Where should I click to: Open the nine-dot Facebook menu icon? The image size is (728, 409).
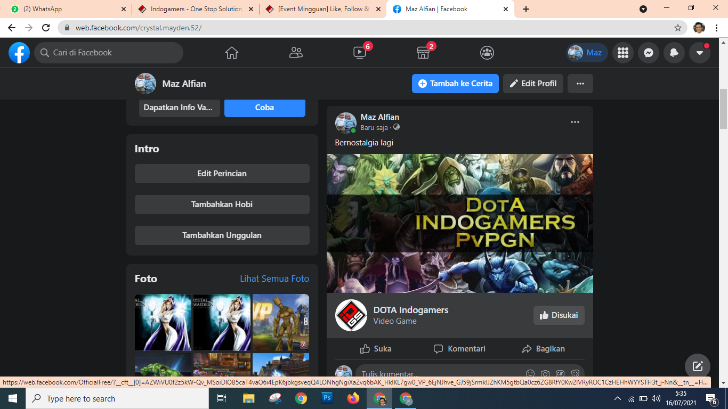click(623, 53)
